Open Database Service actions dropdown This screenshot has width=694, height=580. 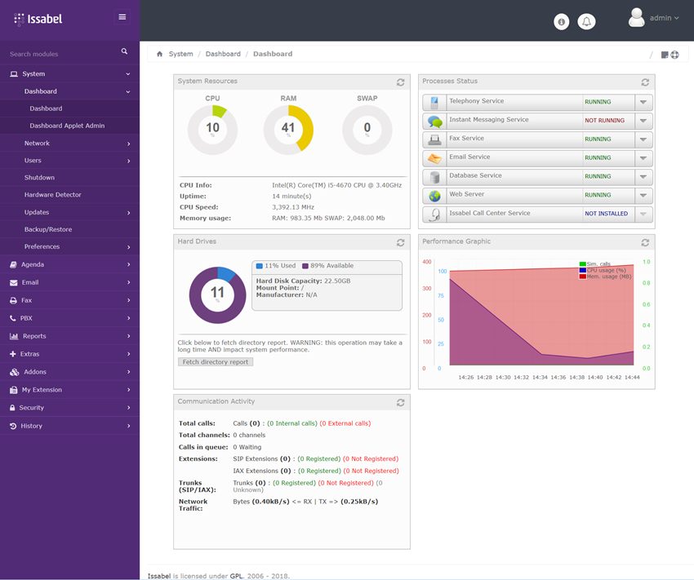click(643, 177)
